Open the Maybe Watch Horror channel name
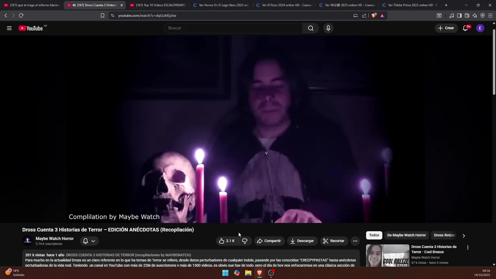 [x=55, y=239]
